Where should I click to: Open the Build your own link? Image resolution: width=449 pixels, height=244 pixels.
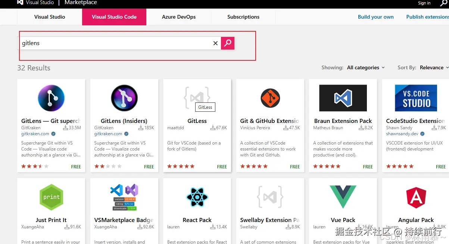376,17
